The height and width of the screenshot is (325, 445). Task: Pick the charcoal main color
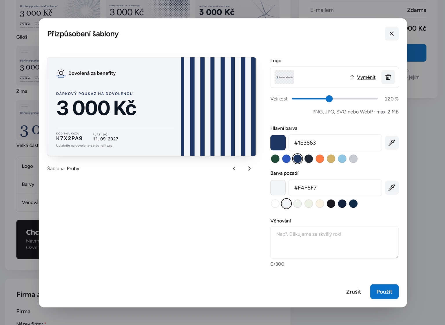(x=309, y=159)
